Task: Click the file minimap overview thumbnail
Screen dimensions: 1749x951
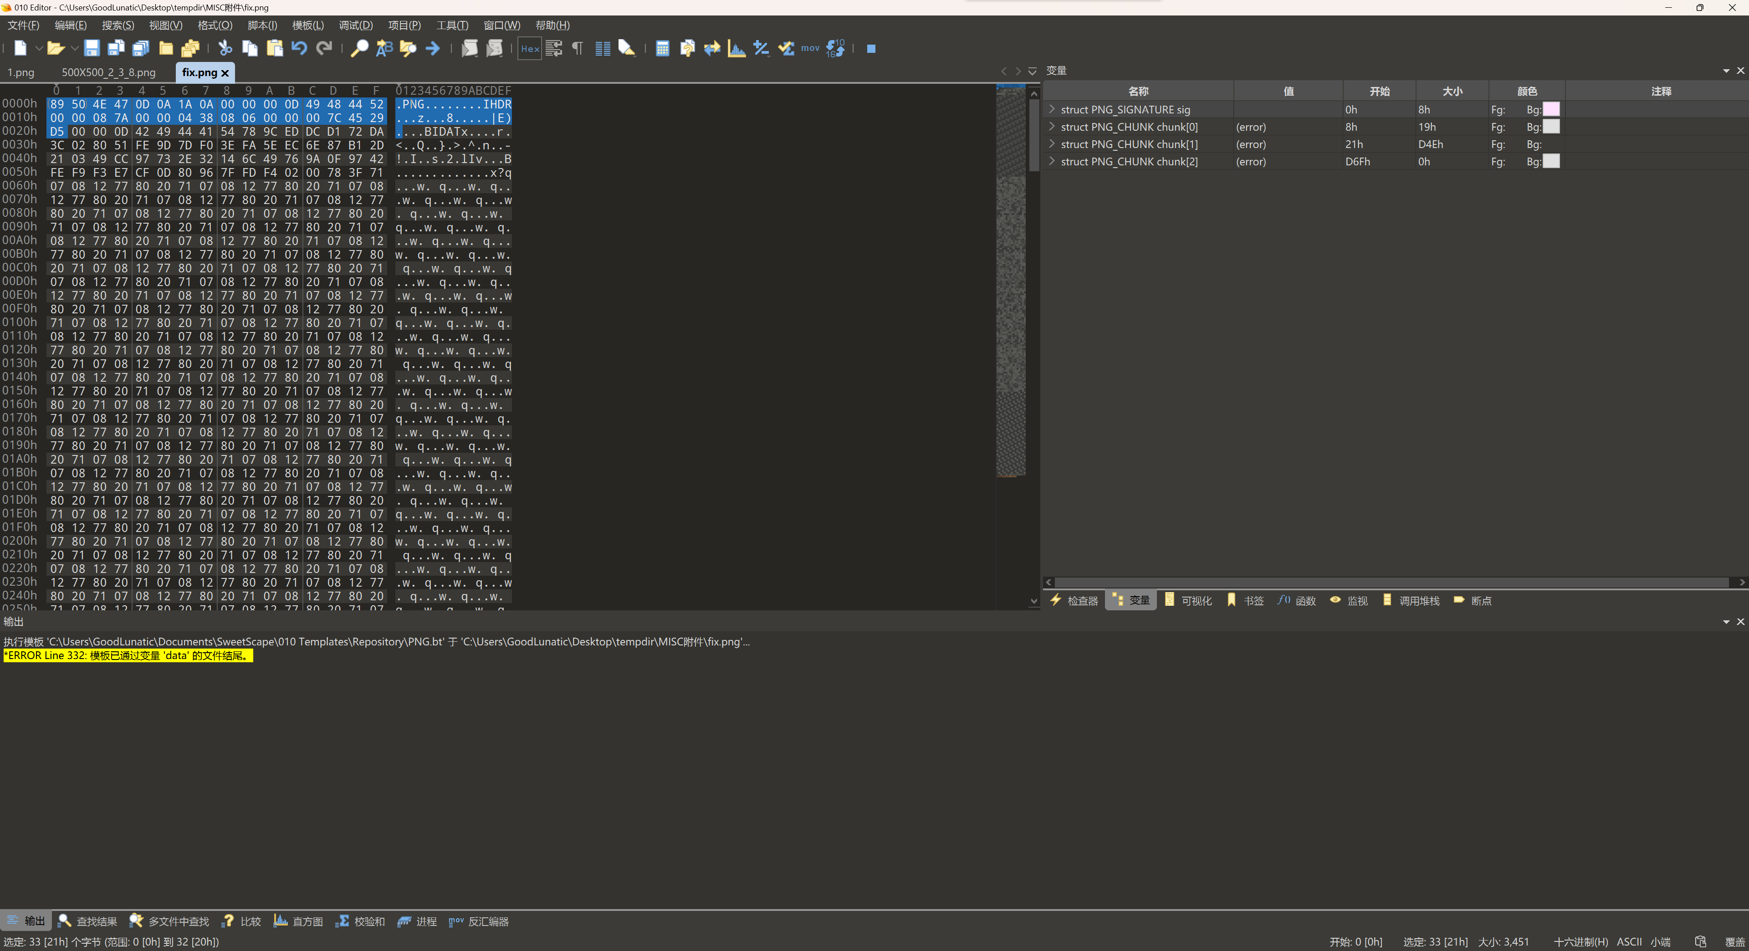Action: click(1011, 280)
